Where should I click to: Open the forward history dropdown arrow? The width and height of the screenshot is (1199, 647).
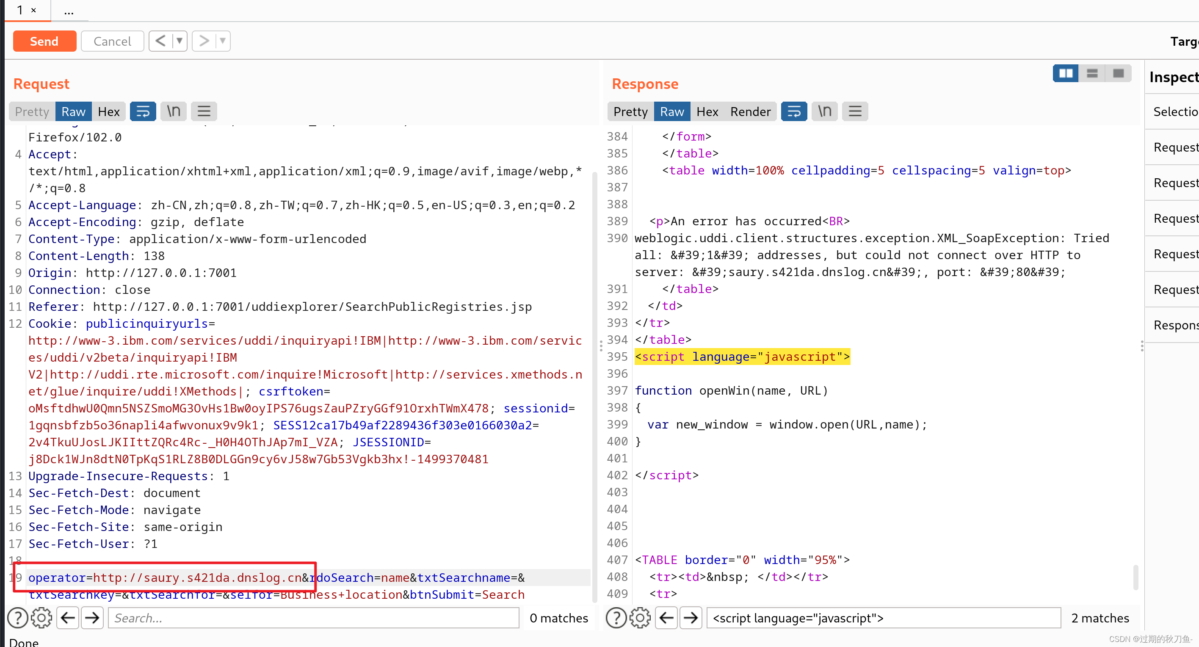[x=223, y=41]
